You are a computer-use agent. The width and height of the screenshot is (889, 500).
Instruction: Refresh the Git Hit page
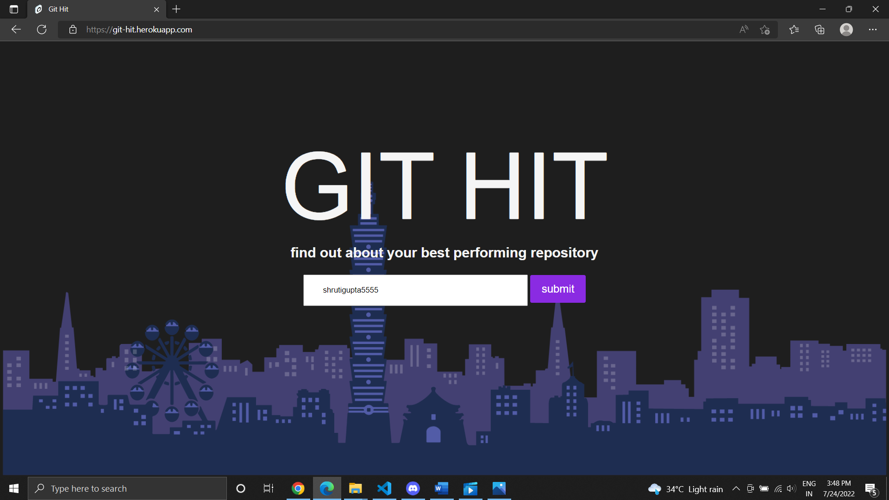(42, 30)
